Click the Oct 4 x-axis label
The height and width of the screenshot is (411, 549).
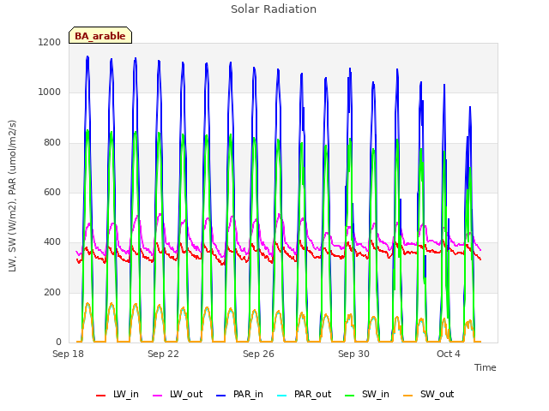(x=449, y=354)
